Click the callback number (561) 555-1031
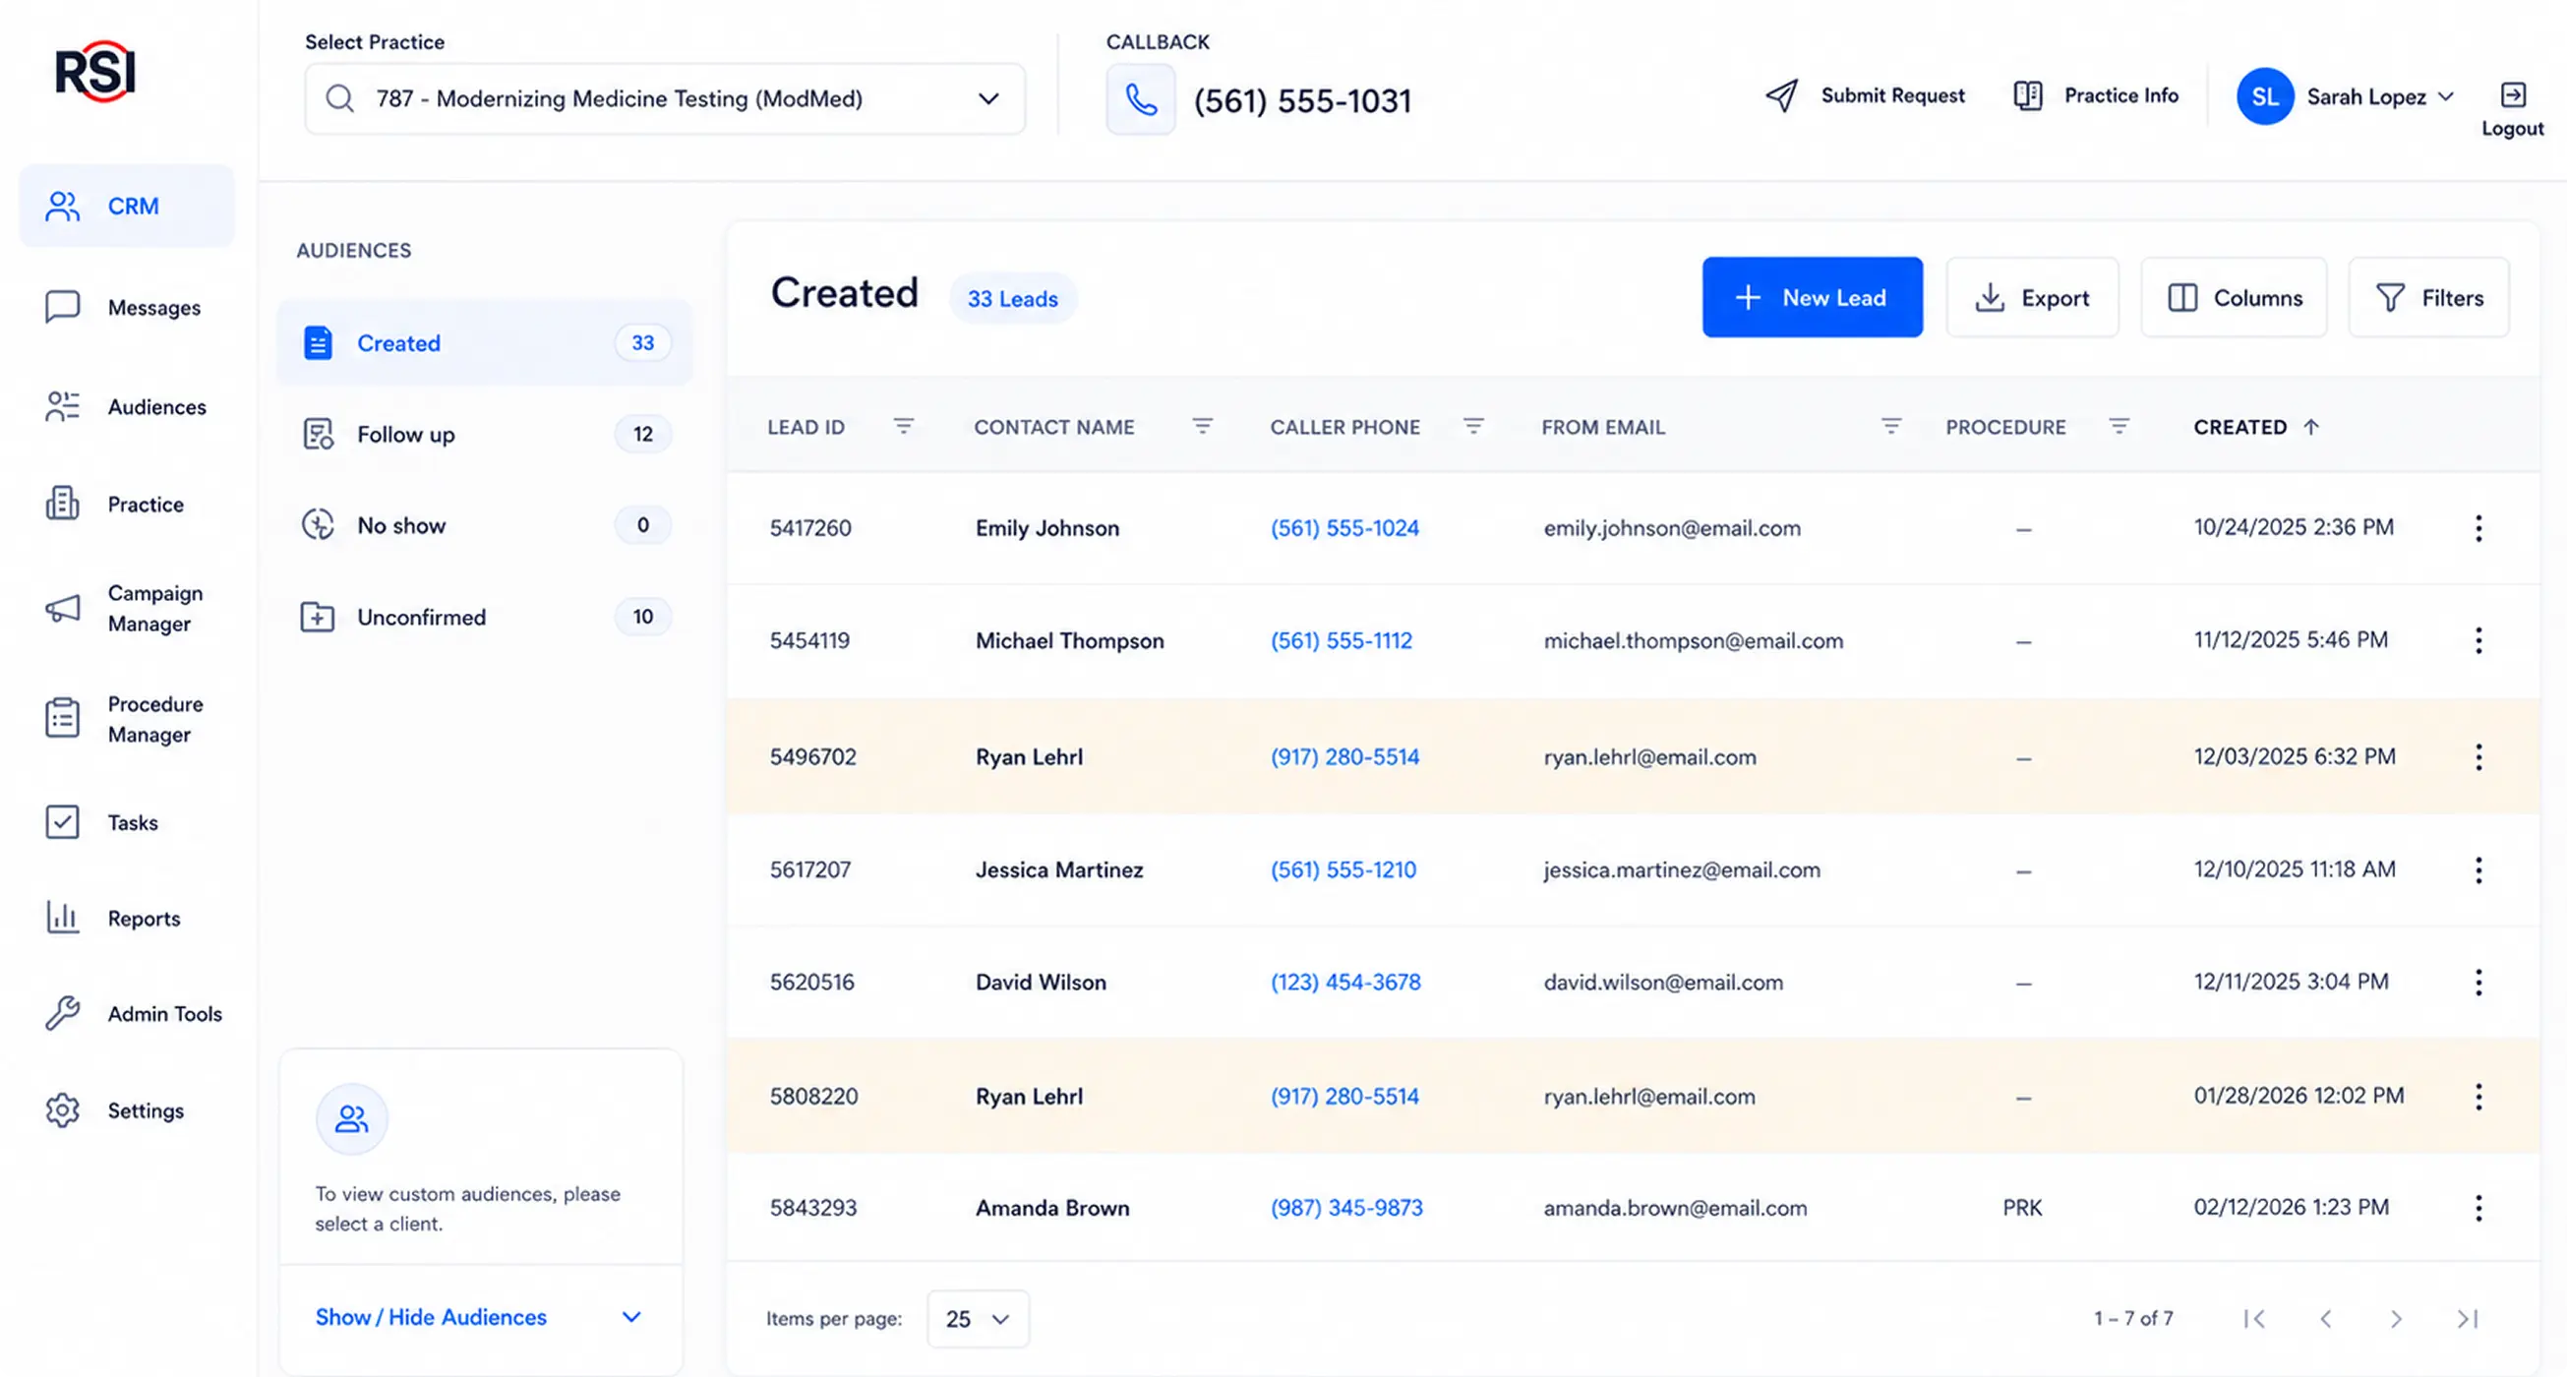This screenshot has width=2567, height=1377. 1302,100
